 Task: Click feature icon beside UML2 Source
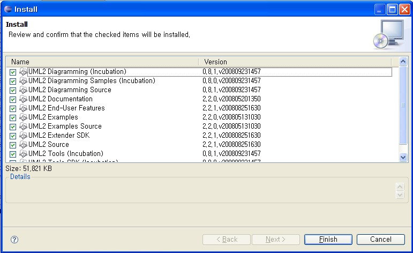(x=23, y=145)
